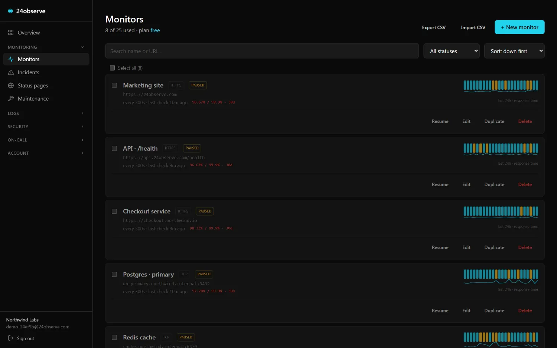The image size is (557, 348).
Task: Check the API · /health monitor checkbox
Action: 114,148
